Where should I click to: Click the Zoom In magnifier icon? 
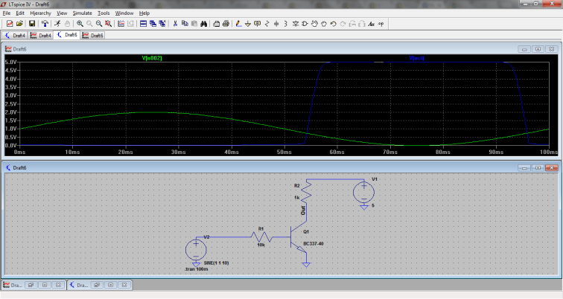[80, 24]
